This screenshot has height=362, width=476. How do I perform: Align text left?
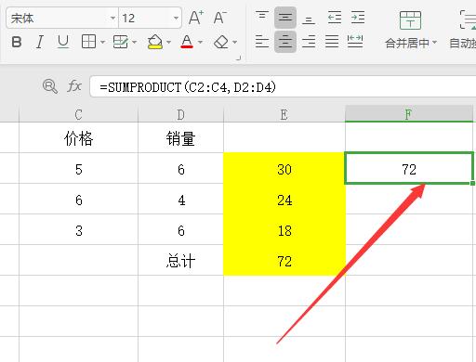click(262, 42)
